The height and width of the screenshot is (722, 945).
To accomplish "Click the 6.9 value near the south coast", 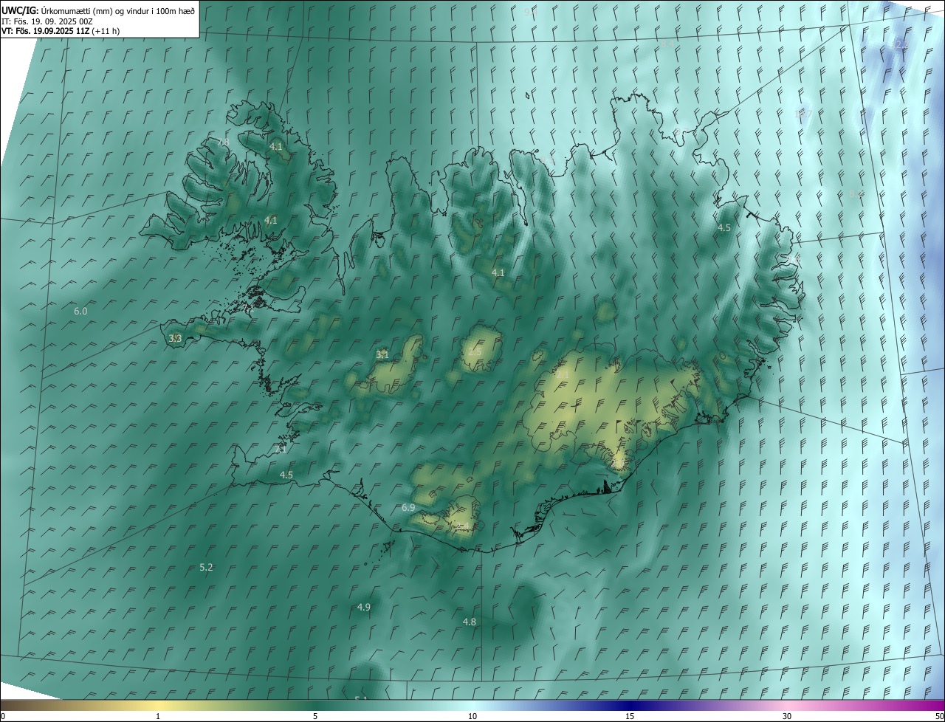I will point(408,508).
